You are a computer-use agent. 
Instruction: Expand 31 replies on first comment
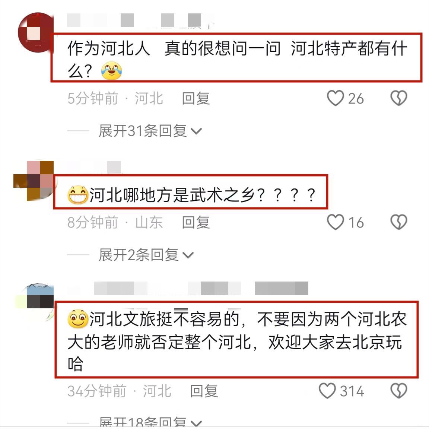click(x=150, y=131)
